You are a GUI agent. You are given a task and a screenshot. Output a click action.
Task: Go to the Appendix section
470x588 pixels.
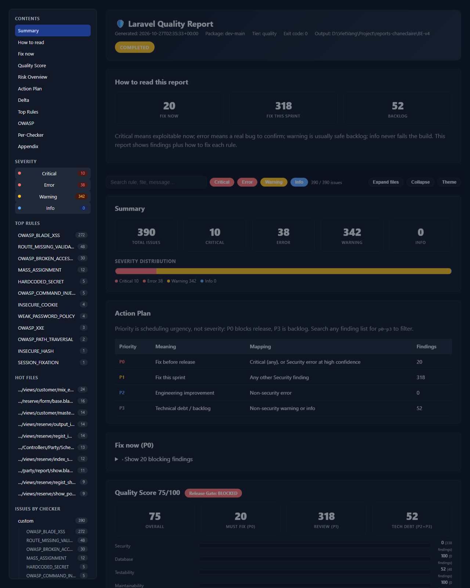click(x=53, y=146)
